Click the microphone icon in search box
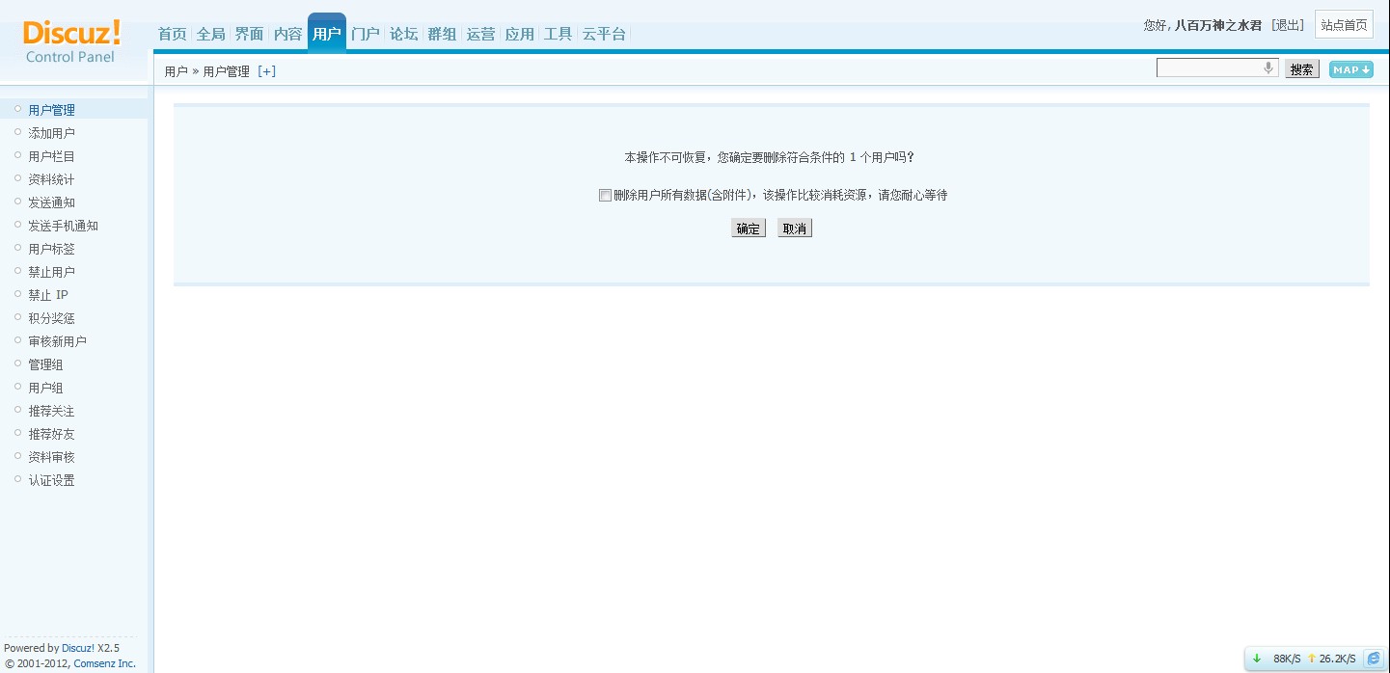 pos(1268,67)
